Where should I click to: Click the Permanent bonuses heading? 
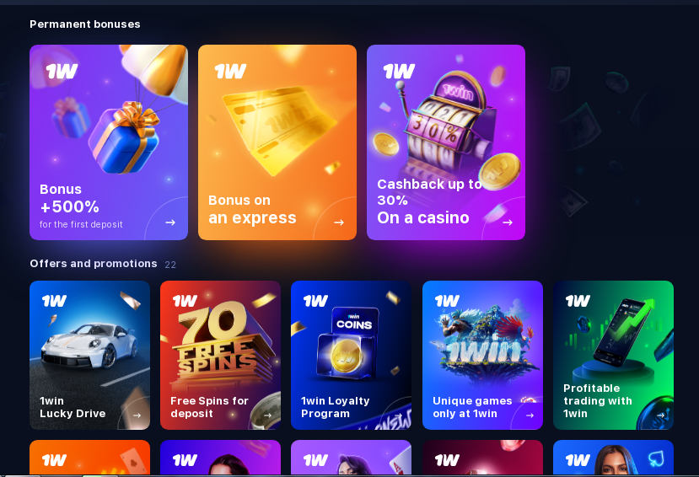[85, 24]
